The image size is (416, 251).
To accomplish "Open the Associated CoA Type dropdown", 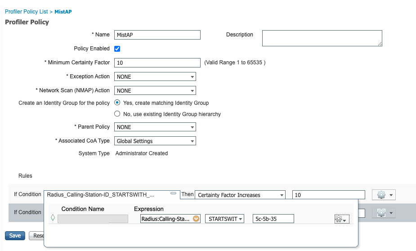I will 155,141.
